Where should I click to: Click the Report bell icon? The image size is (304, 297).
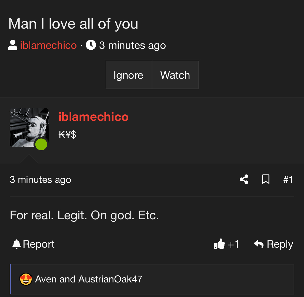16,244
